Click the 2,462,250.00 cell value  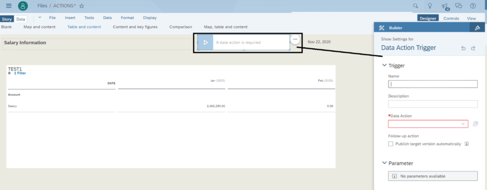pos(216,106)
